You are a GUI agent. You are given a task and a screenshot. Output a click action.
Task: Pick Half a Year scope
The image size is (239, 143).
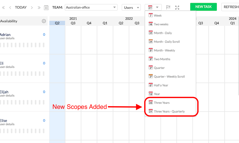point(161,85)
